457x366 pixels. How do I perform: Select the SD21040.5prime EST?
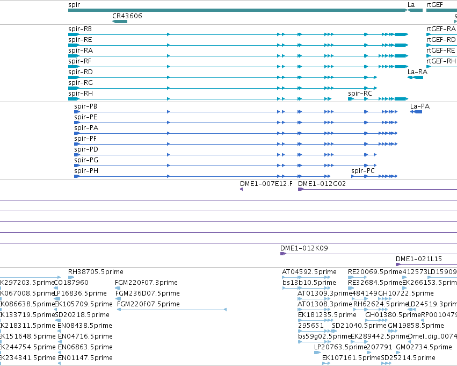[x=335, y=331]
